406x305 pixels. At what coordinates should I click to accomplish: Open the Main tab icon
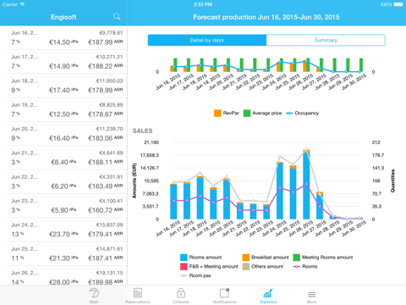tap(94, 293)
